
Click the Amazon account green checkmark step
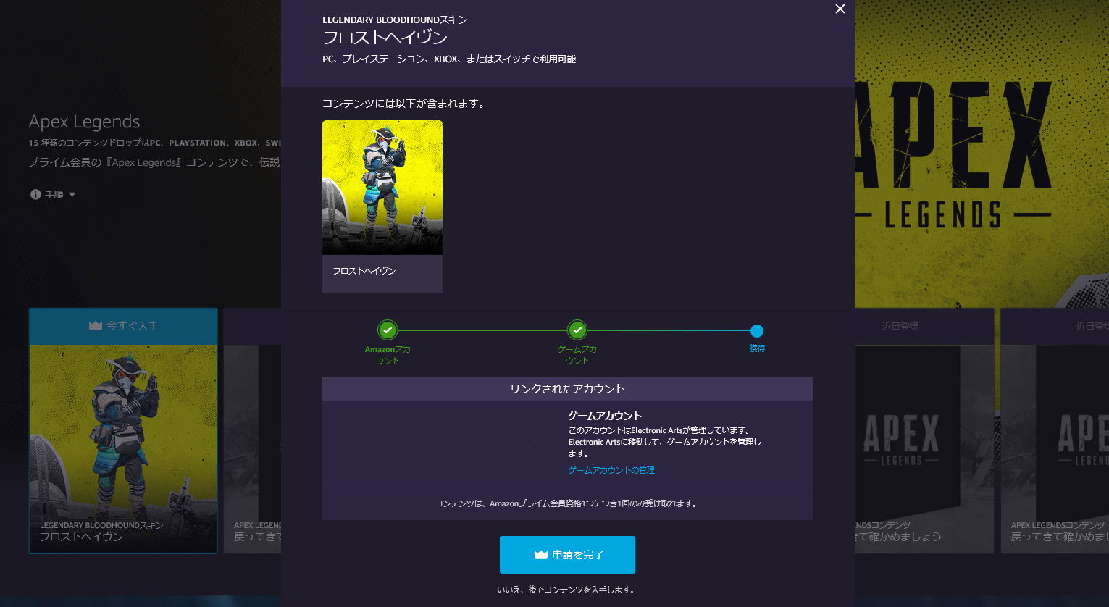388,330
